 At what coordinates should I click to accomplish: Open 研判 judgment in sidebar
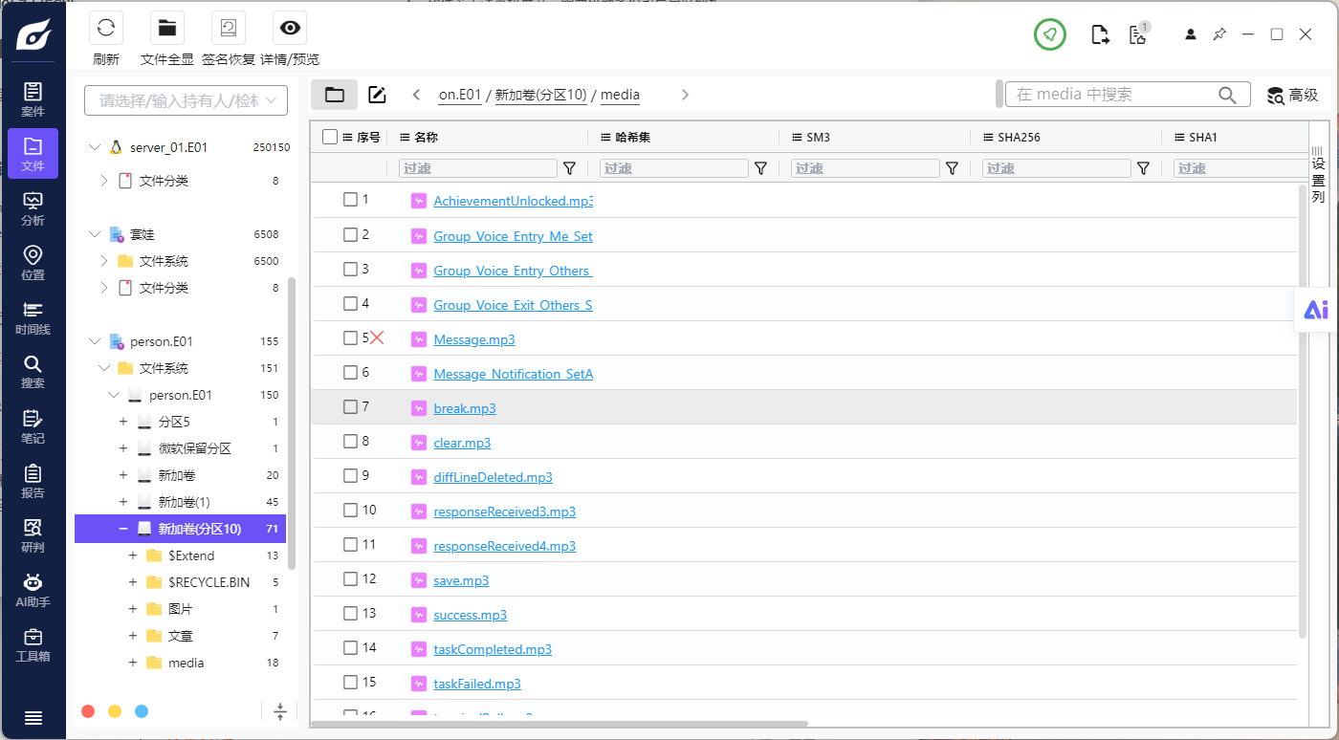(x=33, y=535)
